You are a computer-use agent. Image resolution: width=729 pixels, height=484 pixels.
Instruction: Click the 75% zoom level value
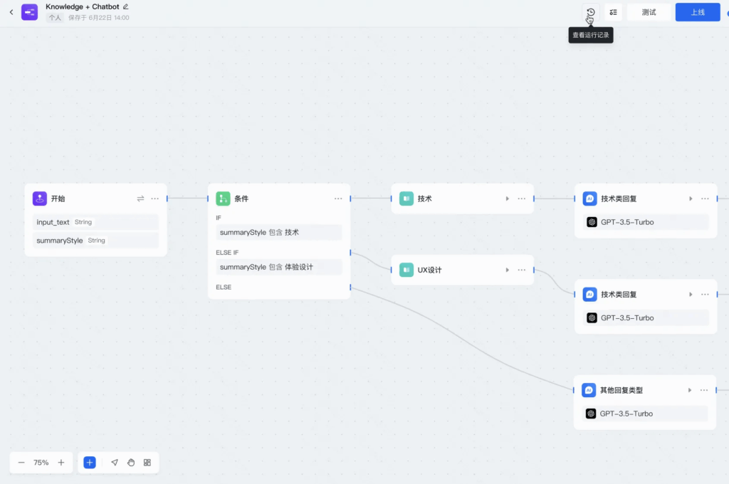(x=41, y=463)
